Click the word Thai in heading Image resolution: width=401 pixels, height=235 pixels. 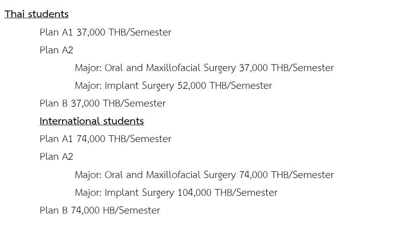(15, 14)
